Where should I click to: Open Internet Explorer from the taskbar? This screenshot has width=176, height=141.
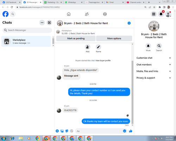click(x=12, y=138)
